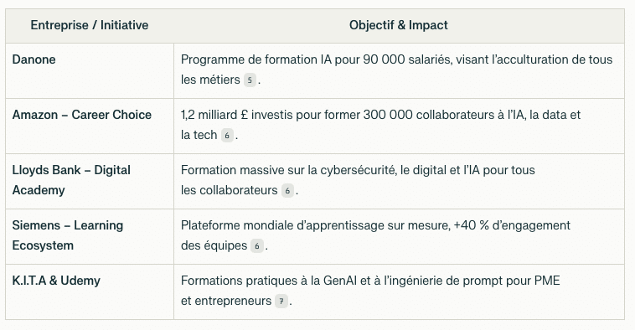Open citation 7 after "et entrepreneurs"
Viewport: 635px width, 330px height.
point(281,302)
